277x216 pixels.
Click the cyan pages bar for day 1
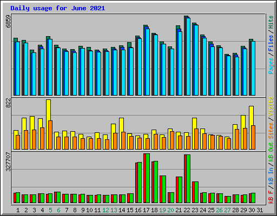18,69
